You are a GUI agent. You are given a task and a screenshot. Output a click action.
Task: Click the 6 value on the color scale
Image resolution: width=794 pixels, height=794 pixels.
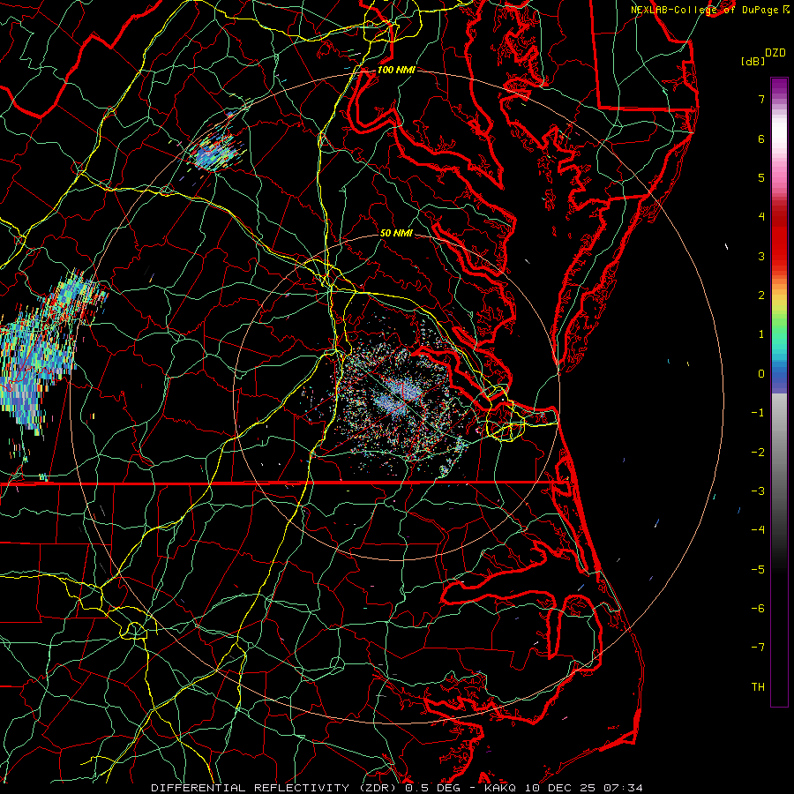coord(761,139)
